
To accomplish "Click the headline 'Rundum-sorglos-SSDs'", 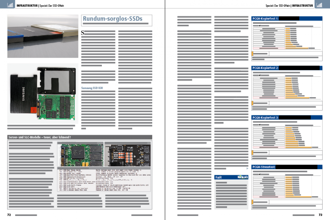I will (112, 19).
